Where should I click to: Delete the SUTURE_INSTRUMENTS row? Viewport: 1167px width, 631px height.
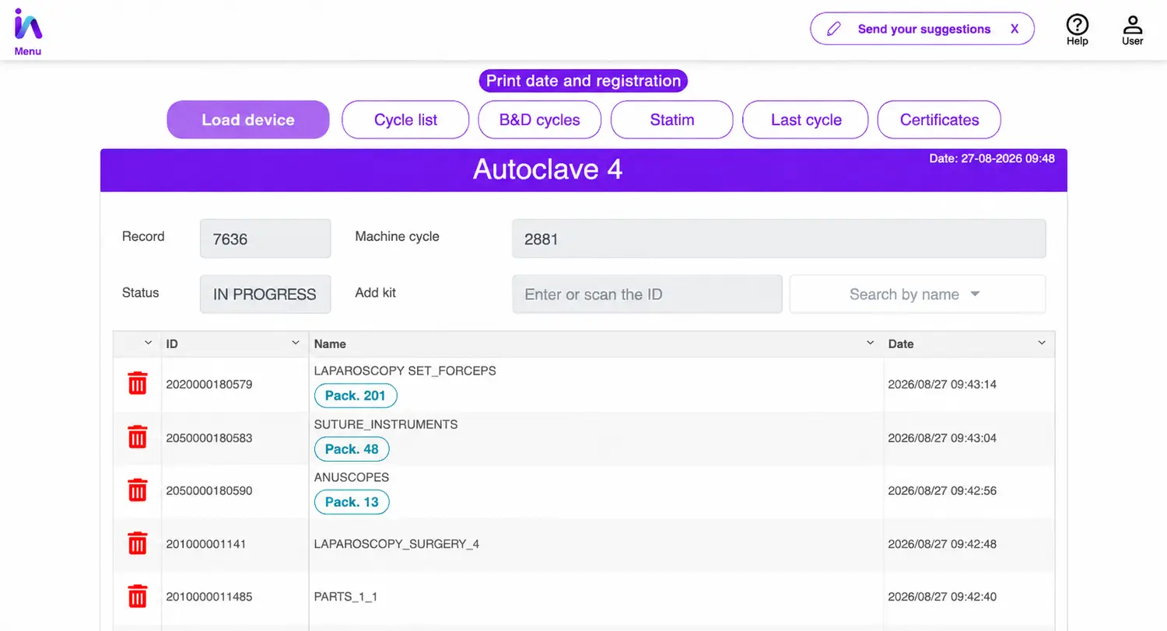[137, 437]
